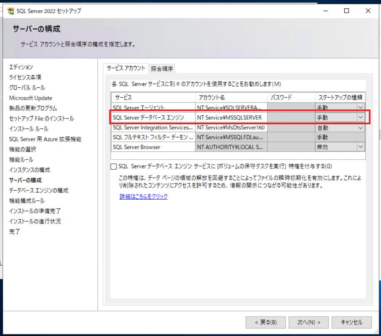Click the SQL Server setup icon in title bar

pos(11,11)
